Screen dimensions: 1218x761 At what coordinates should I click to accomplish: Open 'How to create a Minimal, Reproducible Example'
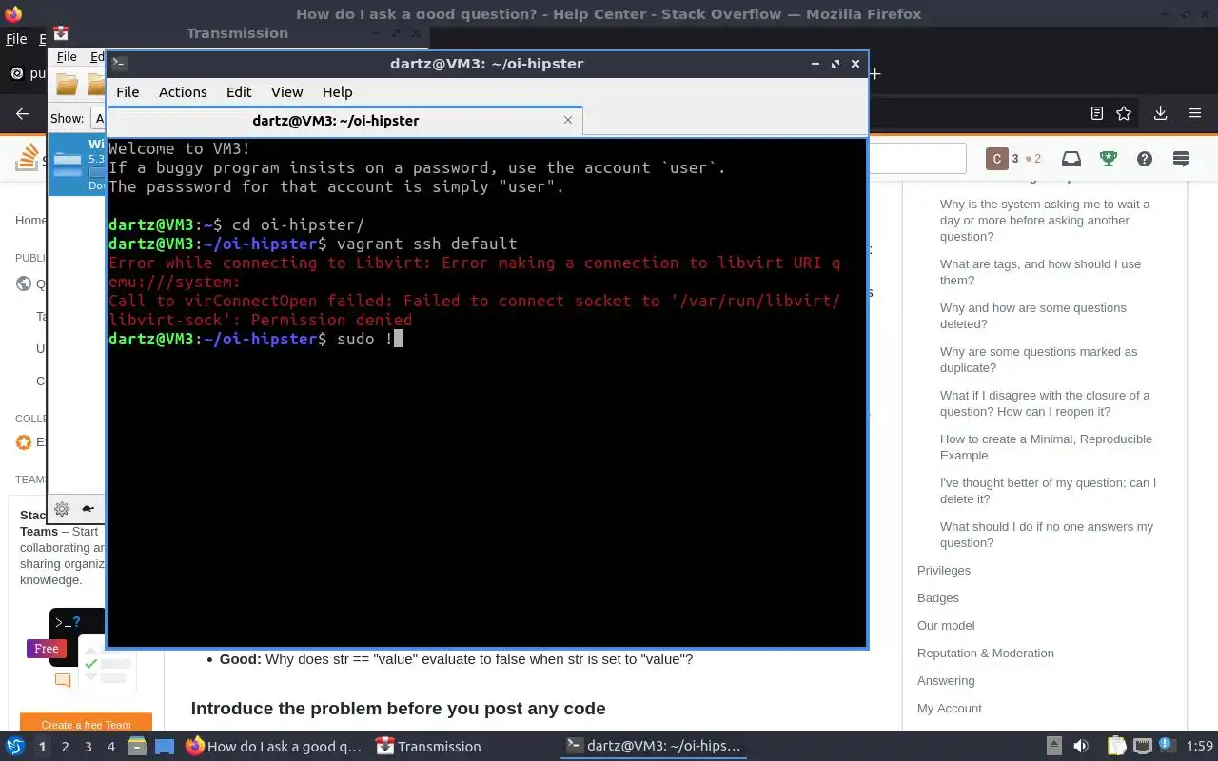(1046, 447)
